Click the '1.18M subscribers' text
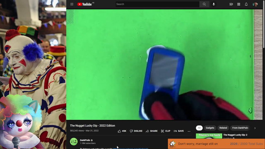Screen dimensions: 265x149 (x=87, y=143)
